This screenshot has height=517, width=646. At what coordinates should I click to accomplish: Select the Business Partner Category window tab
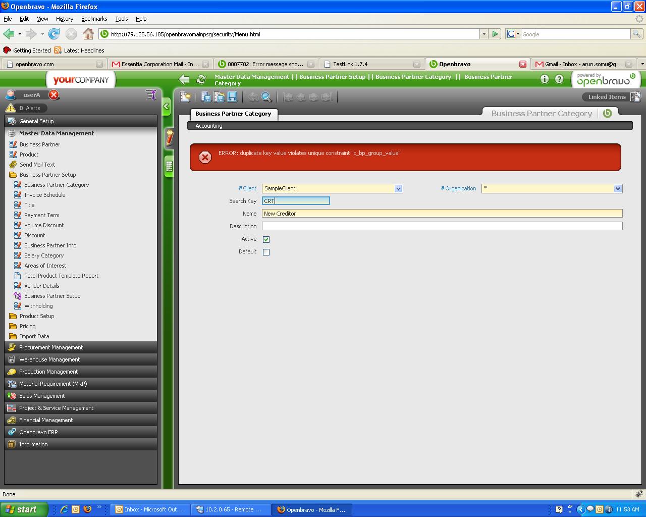233,114
